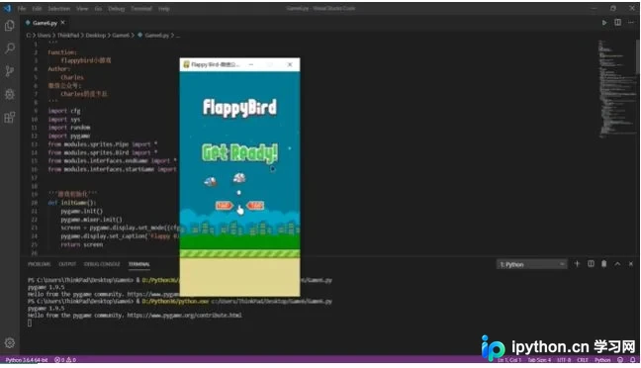Split the terminal panel
The width and height of the screenshot is (641, 368).
[591, 264]
